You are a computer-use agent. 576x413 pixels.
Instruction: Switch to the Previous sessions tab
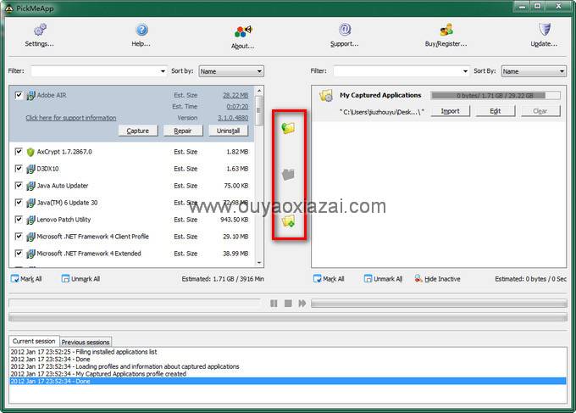tap(86, 342)
